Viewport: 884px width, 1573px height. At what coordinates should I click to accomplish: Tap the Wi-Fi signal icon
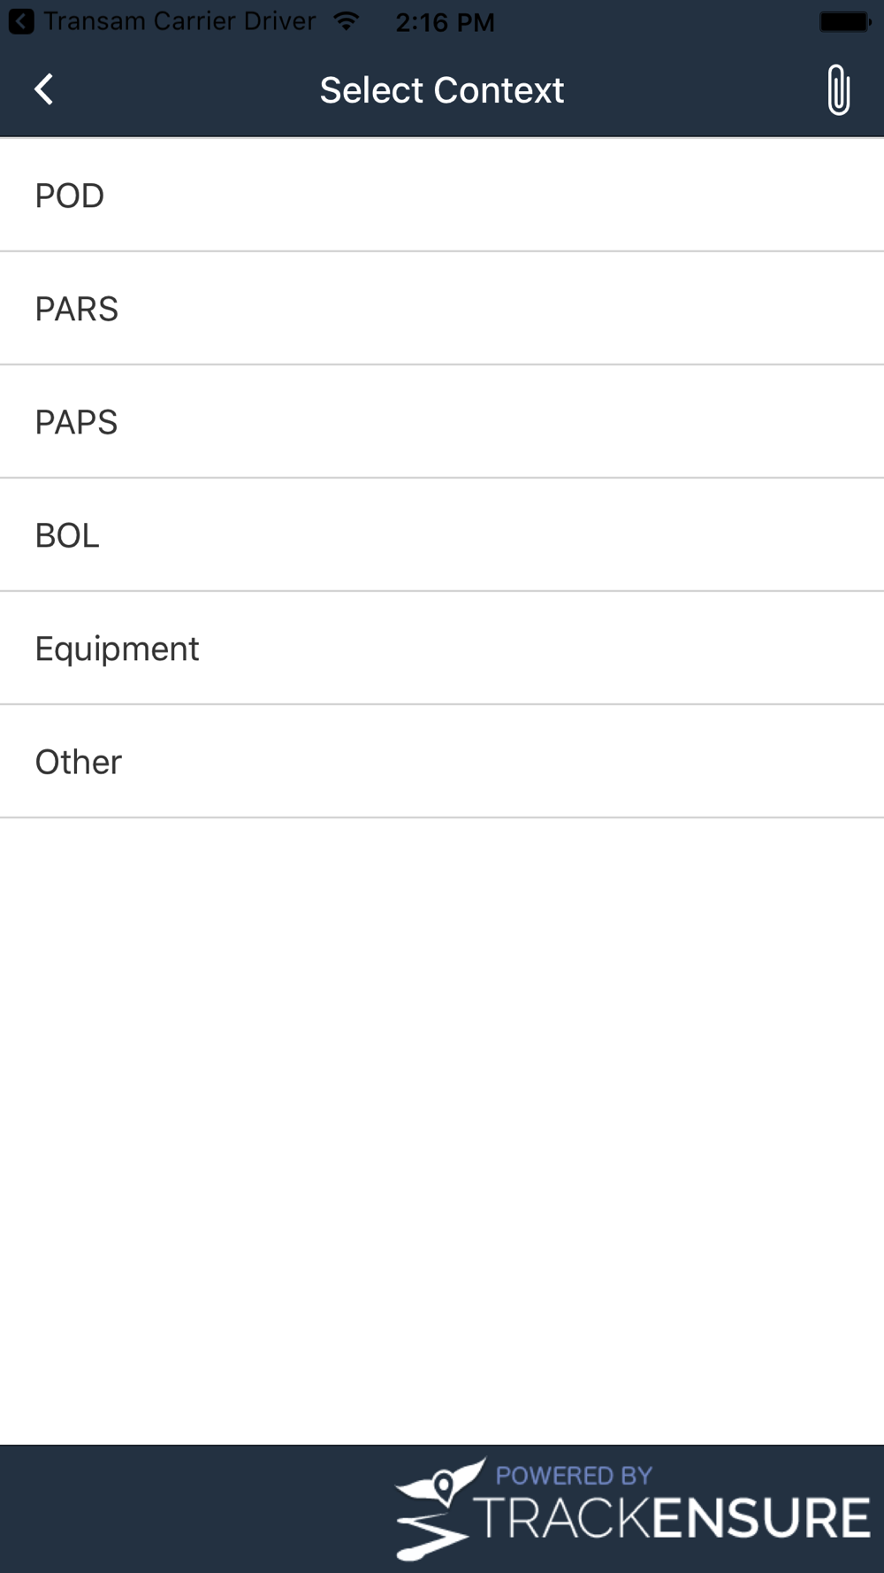(x=347, y=21)
